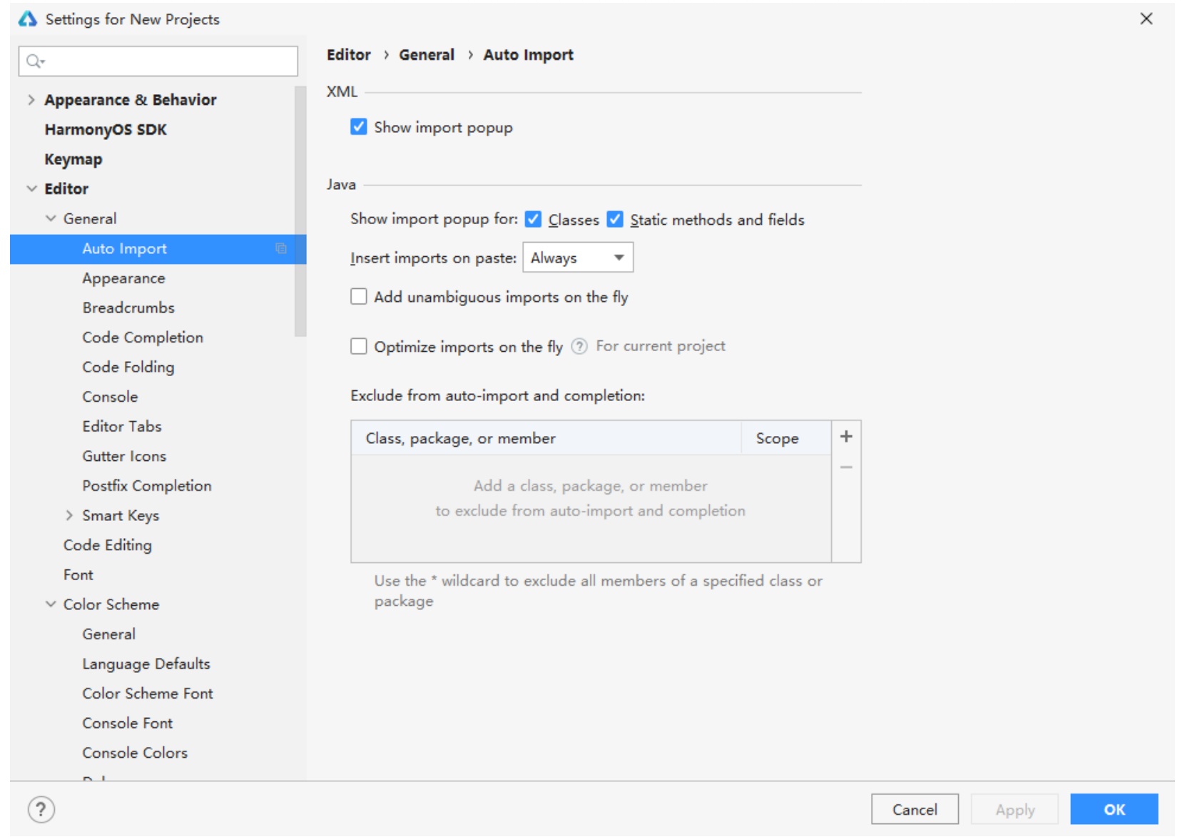1185x837 pixels.
Task: Go to Breadcrumbs settings
Action: coord(128,308)
